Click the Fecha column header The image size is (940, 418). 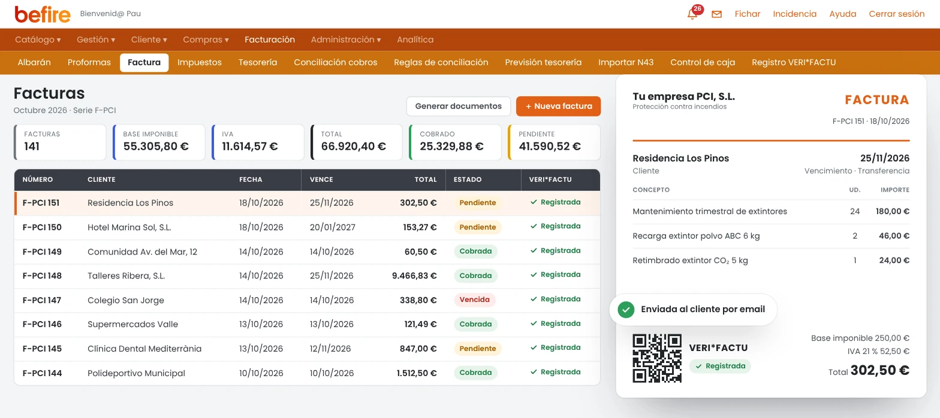pos(251,180)
